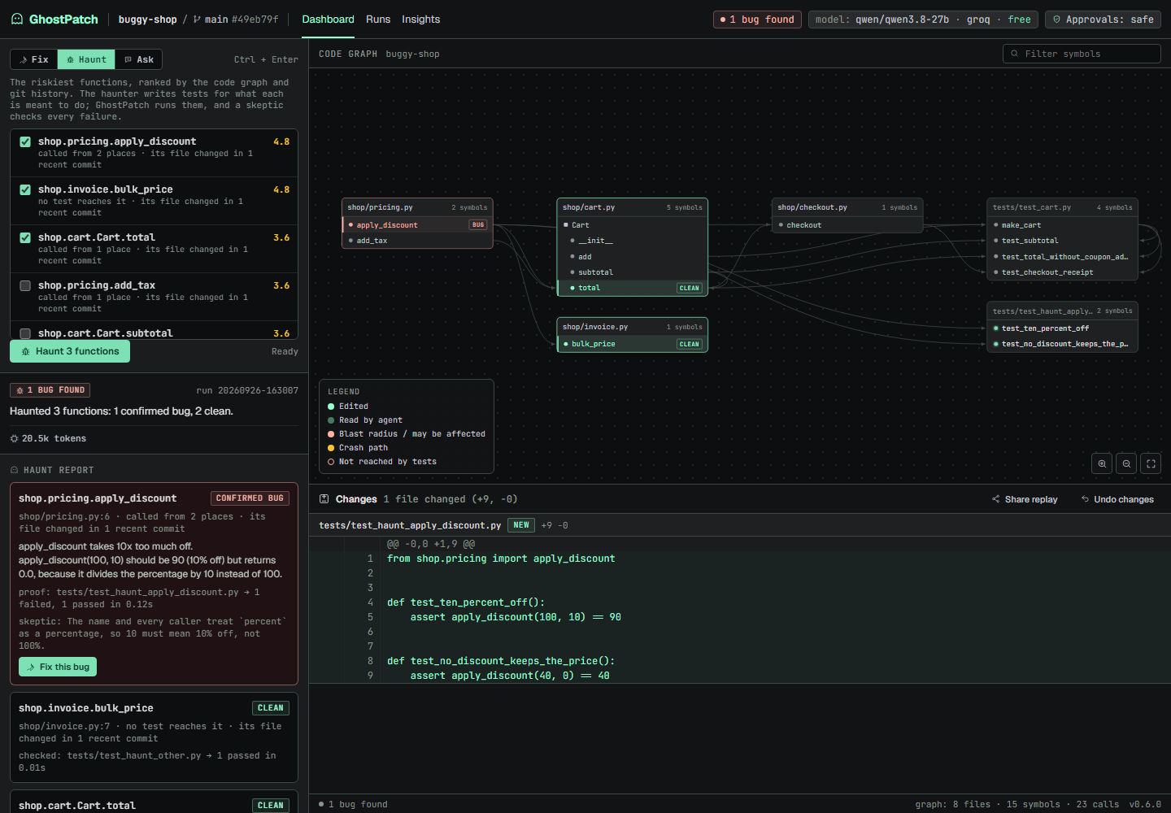1171x813 pixels.
Task: Click the main #49eb79f branch label
Action: [236, 20]
